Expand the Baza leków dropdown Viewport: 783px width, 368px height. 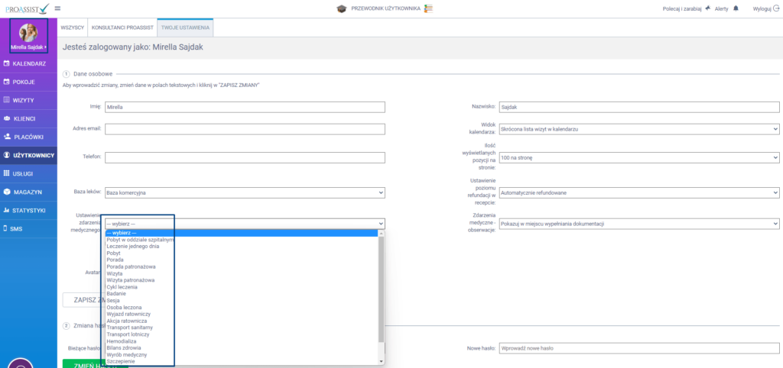pos(244,192)
